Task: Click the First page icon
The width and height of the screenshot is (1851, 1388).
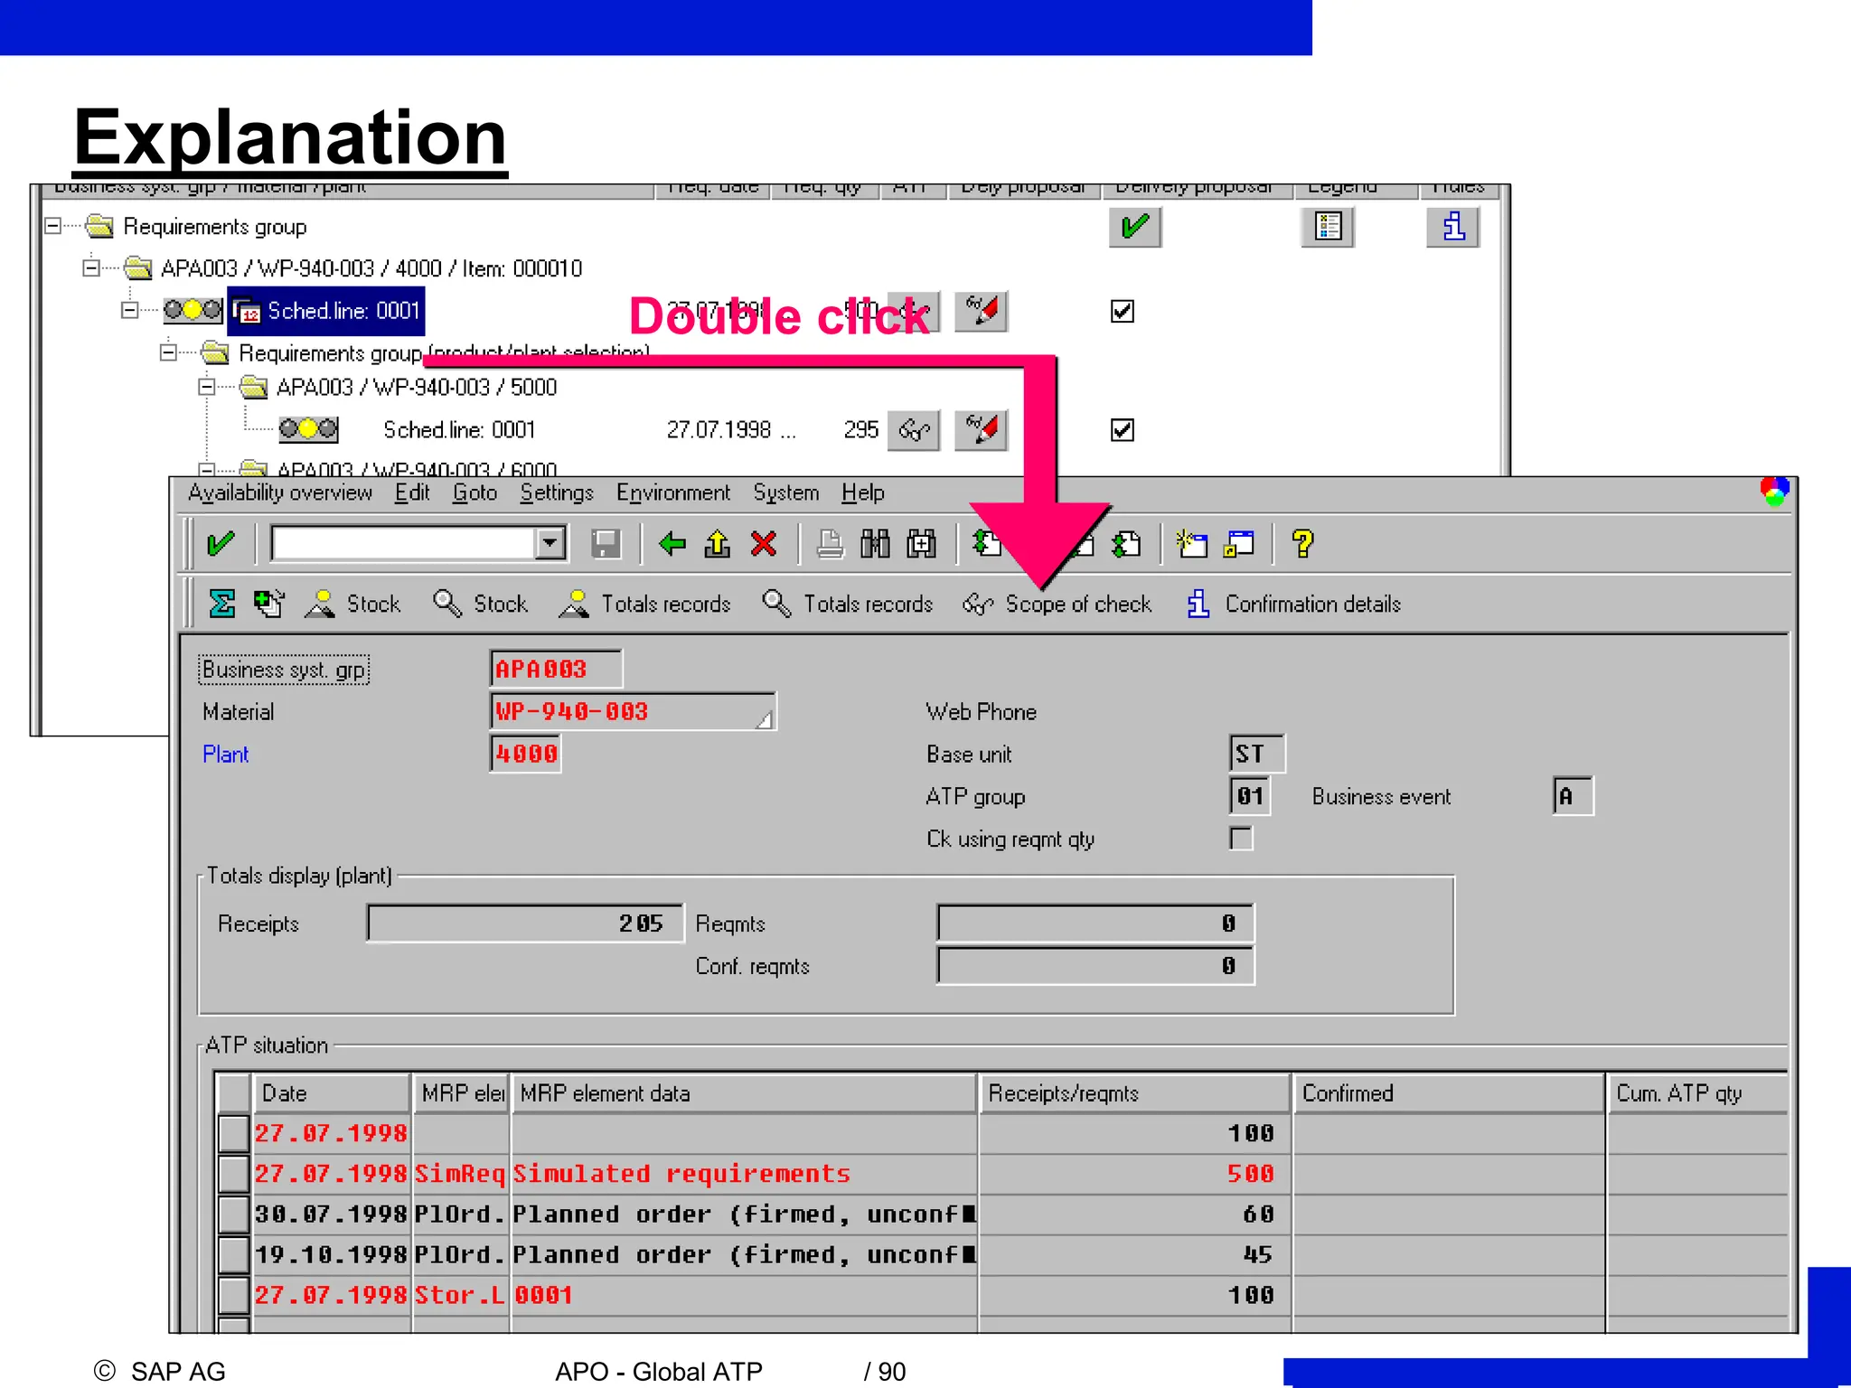Action: [987, 544]
